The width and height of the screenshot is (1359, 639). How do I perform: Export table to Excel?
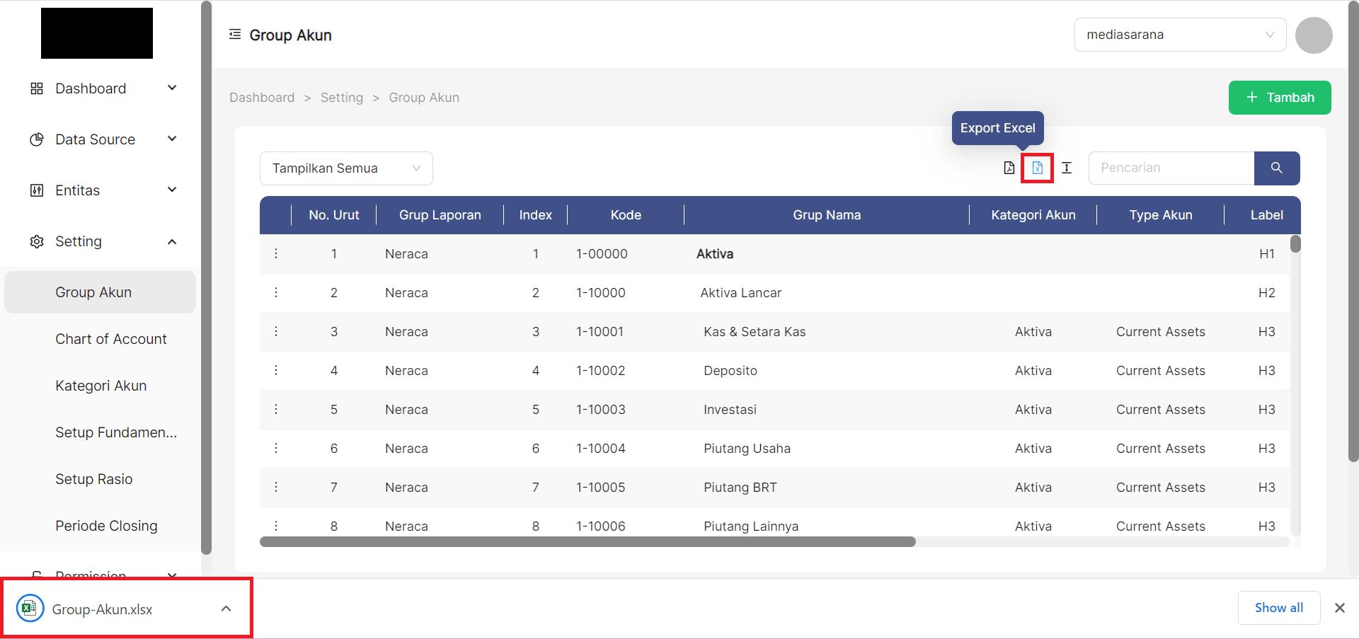tap(1037, 168)
